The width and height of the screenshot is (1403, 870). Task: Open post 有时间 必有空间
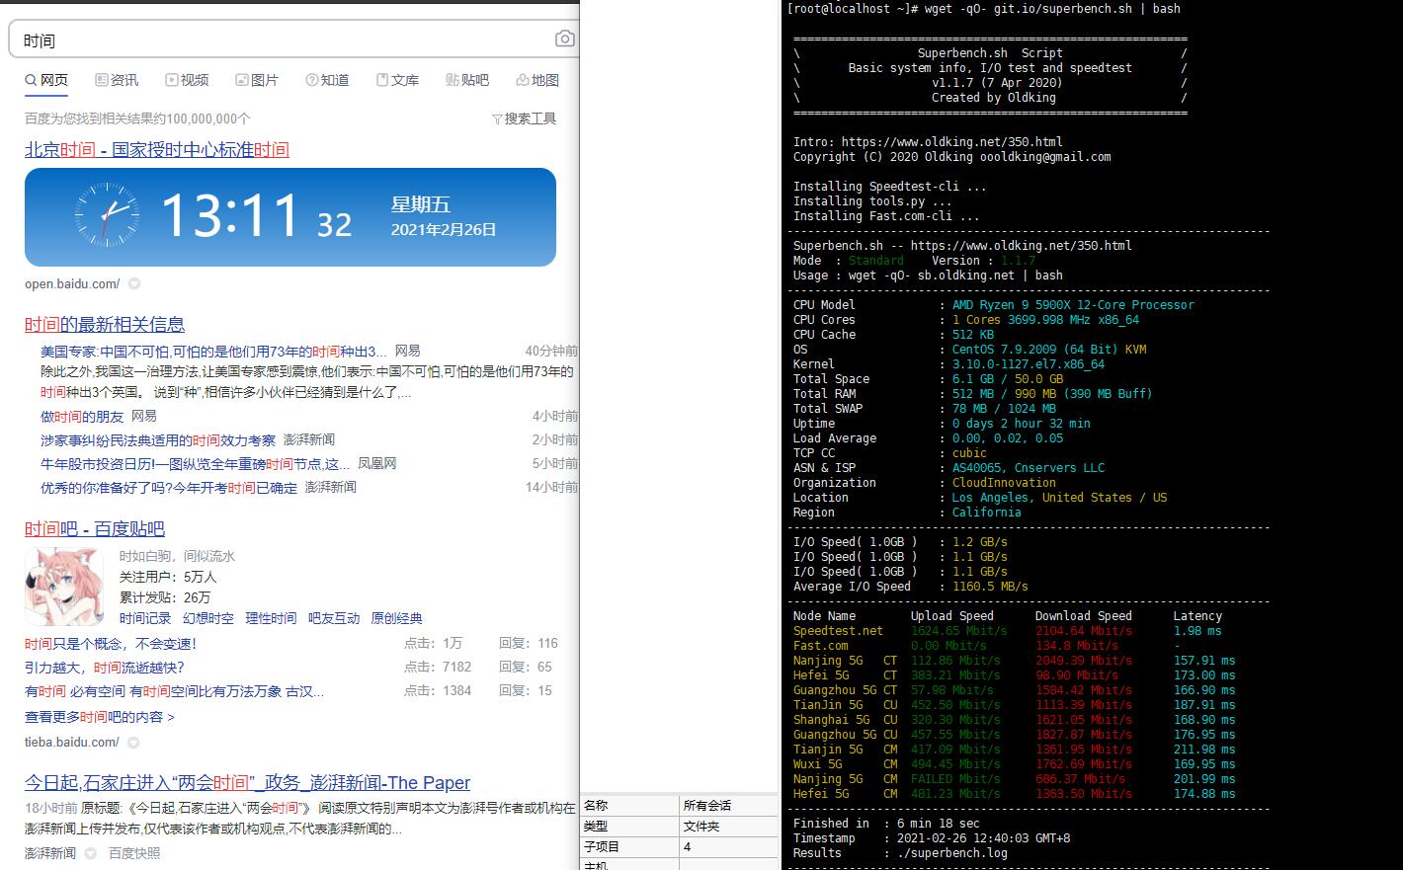coord(174,691)
